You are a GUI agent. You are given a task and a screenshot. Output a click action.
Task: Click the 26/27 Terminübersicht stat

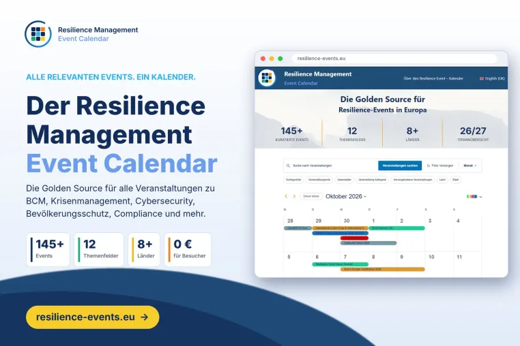click(x=473, y=133)
